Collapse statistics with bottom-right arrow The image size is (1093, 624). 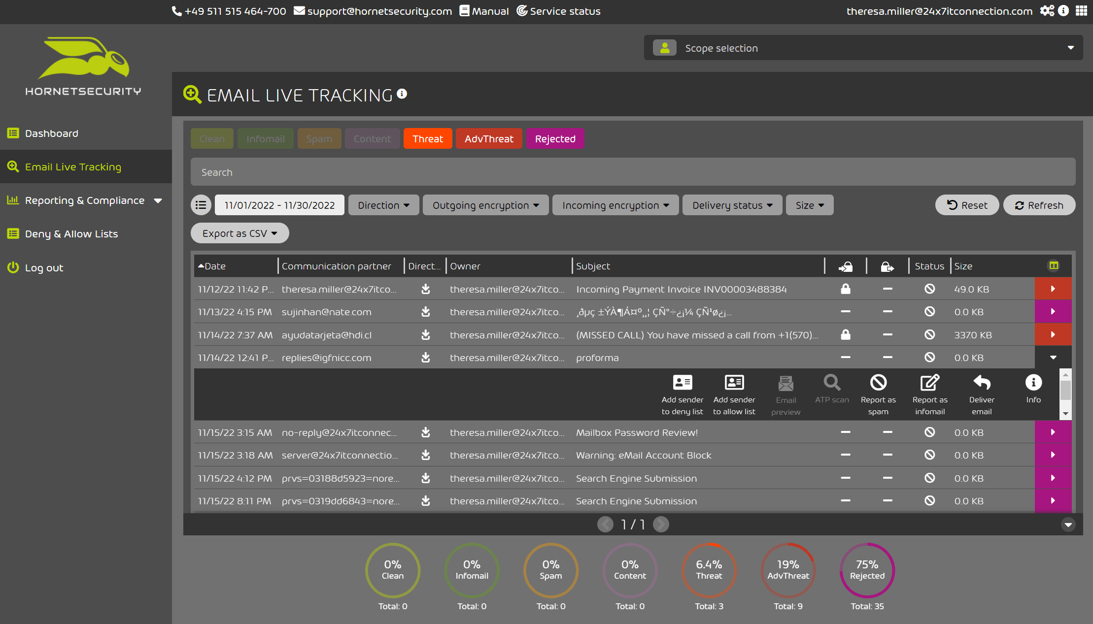[1068, 525]
